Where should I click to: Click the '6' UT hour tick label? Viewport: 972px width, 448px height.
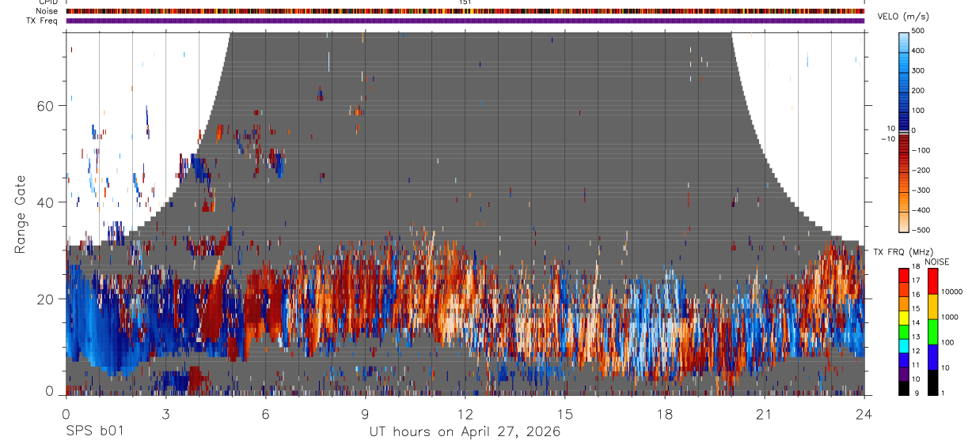pyautogui.click(x=265, y=413)
